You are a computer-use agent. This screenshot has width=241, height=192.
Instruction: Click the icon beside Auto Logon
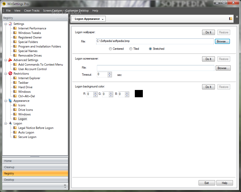pyautogui.click(x=15, y=132)
